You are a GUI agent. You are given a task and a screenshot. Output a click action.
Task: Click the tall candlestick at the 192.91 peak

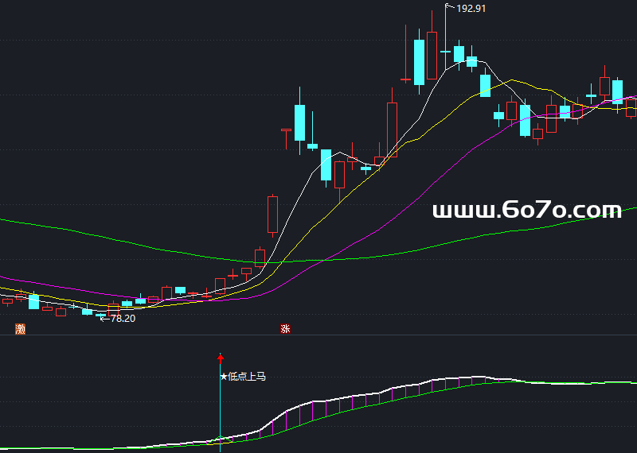[445, 37]
